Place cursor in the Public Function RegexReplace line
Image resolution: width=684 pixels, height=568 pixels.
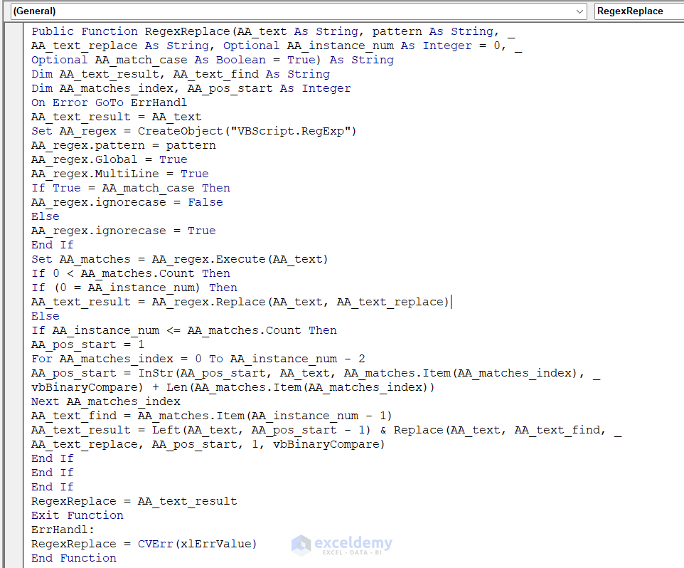pyautogui.click(x=213, y=31)
